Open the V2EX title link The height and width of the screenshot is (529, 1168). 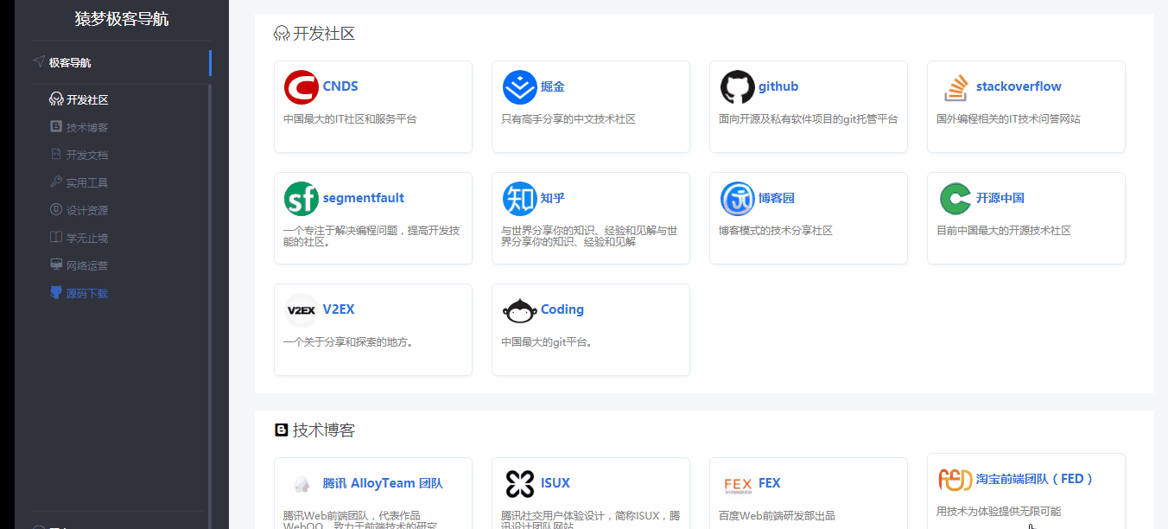(339, 309)
